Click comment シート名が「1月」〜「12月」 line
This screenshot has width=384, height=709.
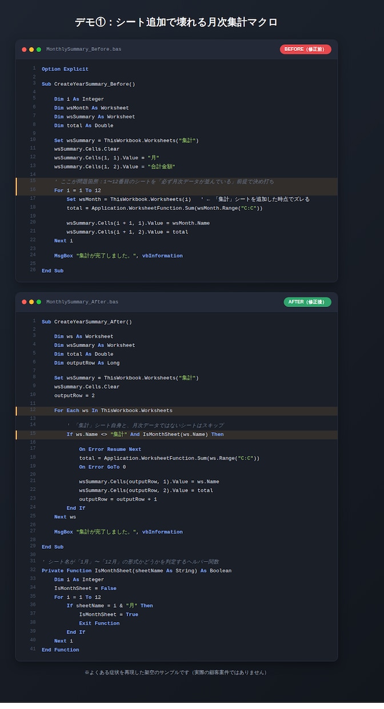point(130,561)
